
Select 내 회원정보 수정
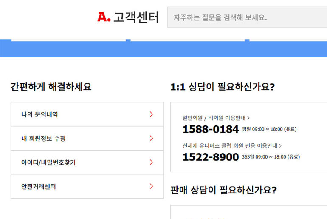click(x=43, y=138)
